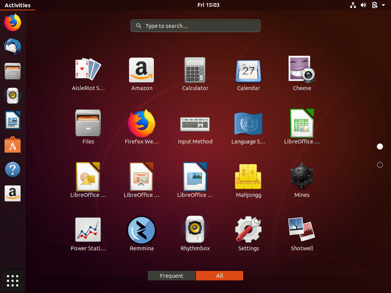The image size is (391, 293).
Task: Open the clock showing Fri 15:03
Action: coord(208,5)
